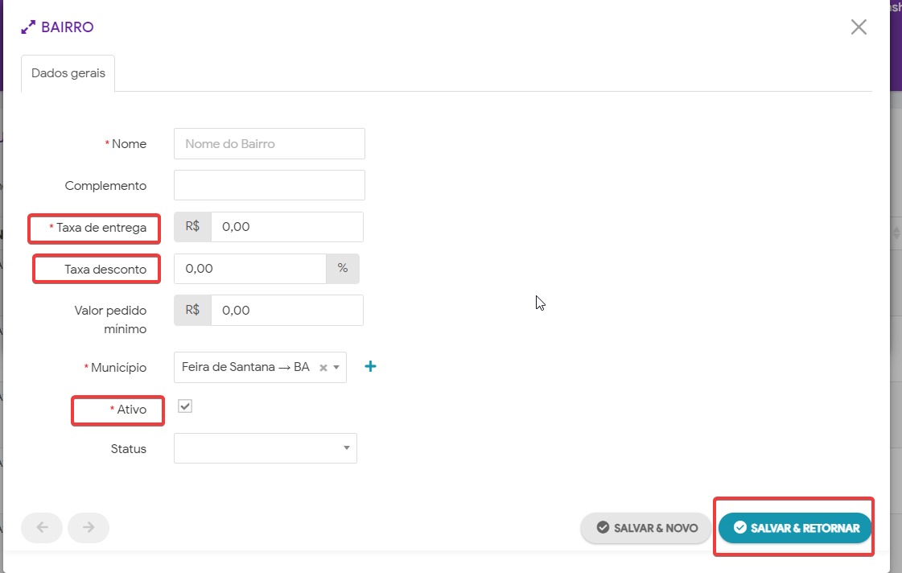The width and height of the screenshot is (902, 573).
Task: Toggle the Ativo checkbox
Action: click(x=185, y=406)
